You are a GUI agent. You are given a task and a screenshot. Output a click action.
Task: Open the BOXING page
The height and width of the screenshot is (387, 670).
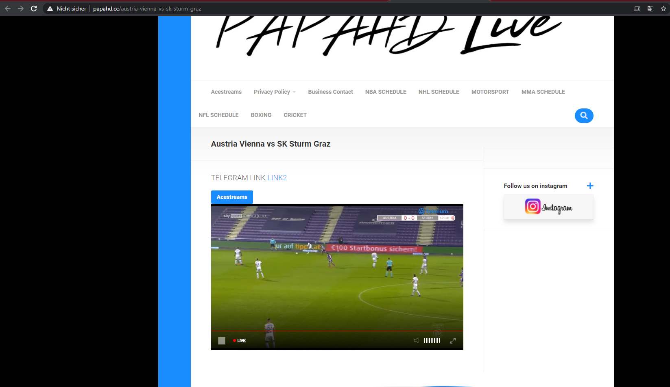pos(261,115)
